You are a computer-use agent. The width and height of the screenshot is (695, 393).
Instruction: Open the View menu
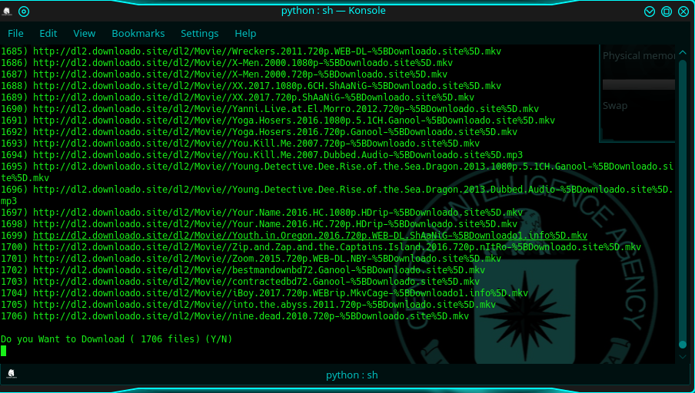(x=85, y=34)
